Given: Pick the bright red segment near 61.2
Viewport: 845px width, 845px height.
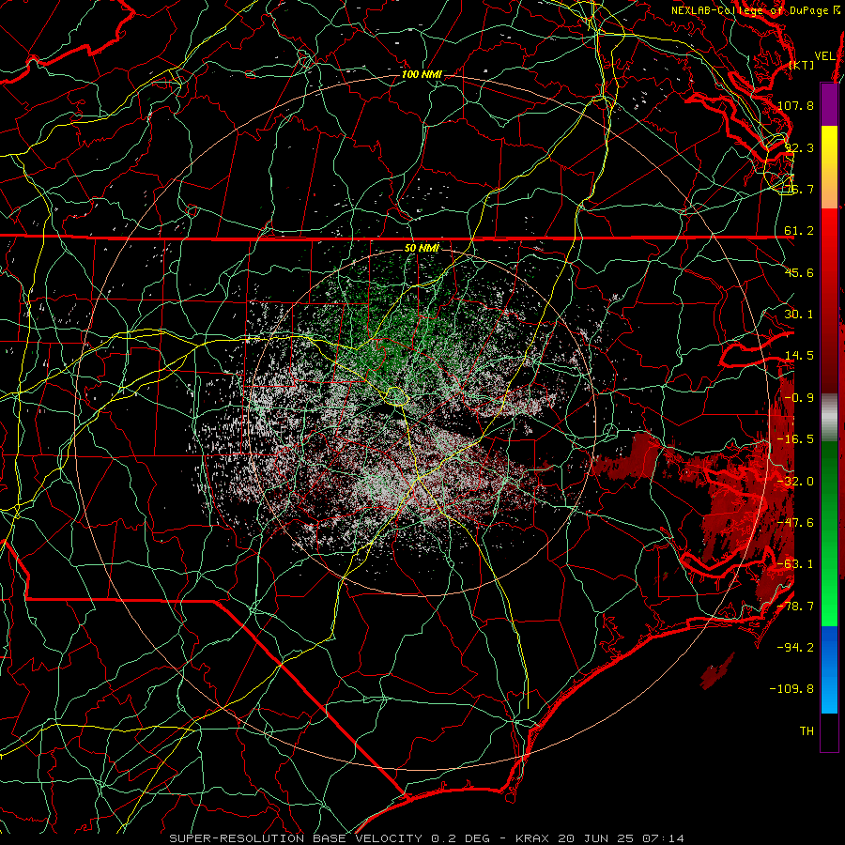Looking at the screenshot, I should pos(829,232).
